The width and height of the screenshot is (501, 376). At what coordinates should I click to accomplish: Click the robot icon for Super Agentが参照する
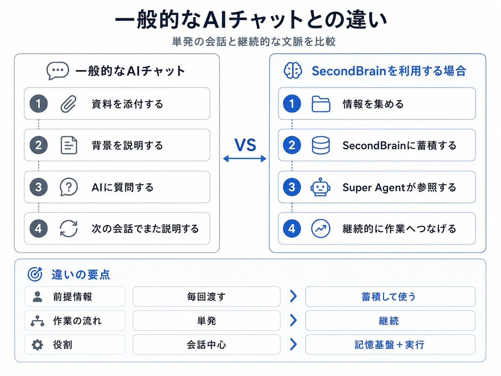point(321,187)
